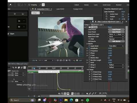Image resolution: width=137 pixels, height=103 pixels.
Task: Click the timeline zoom slider handle
Action: click(x=34, y=96)
